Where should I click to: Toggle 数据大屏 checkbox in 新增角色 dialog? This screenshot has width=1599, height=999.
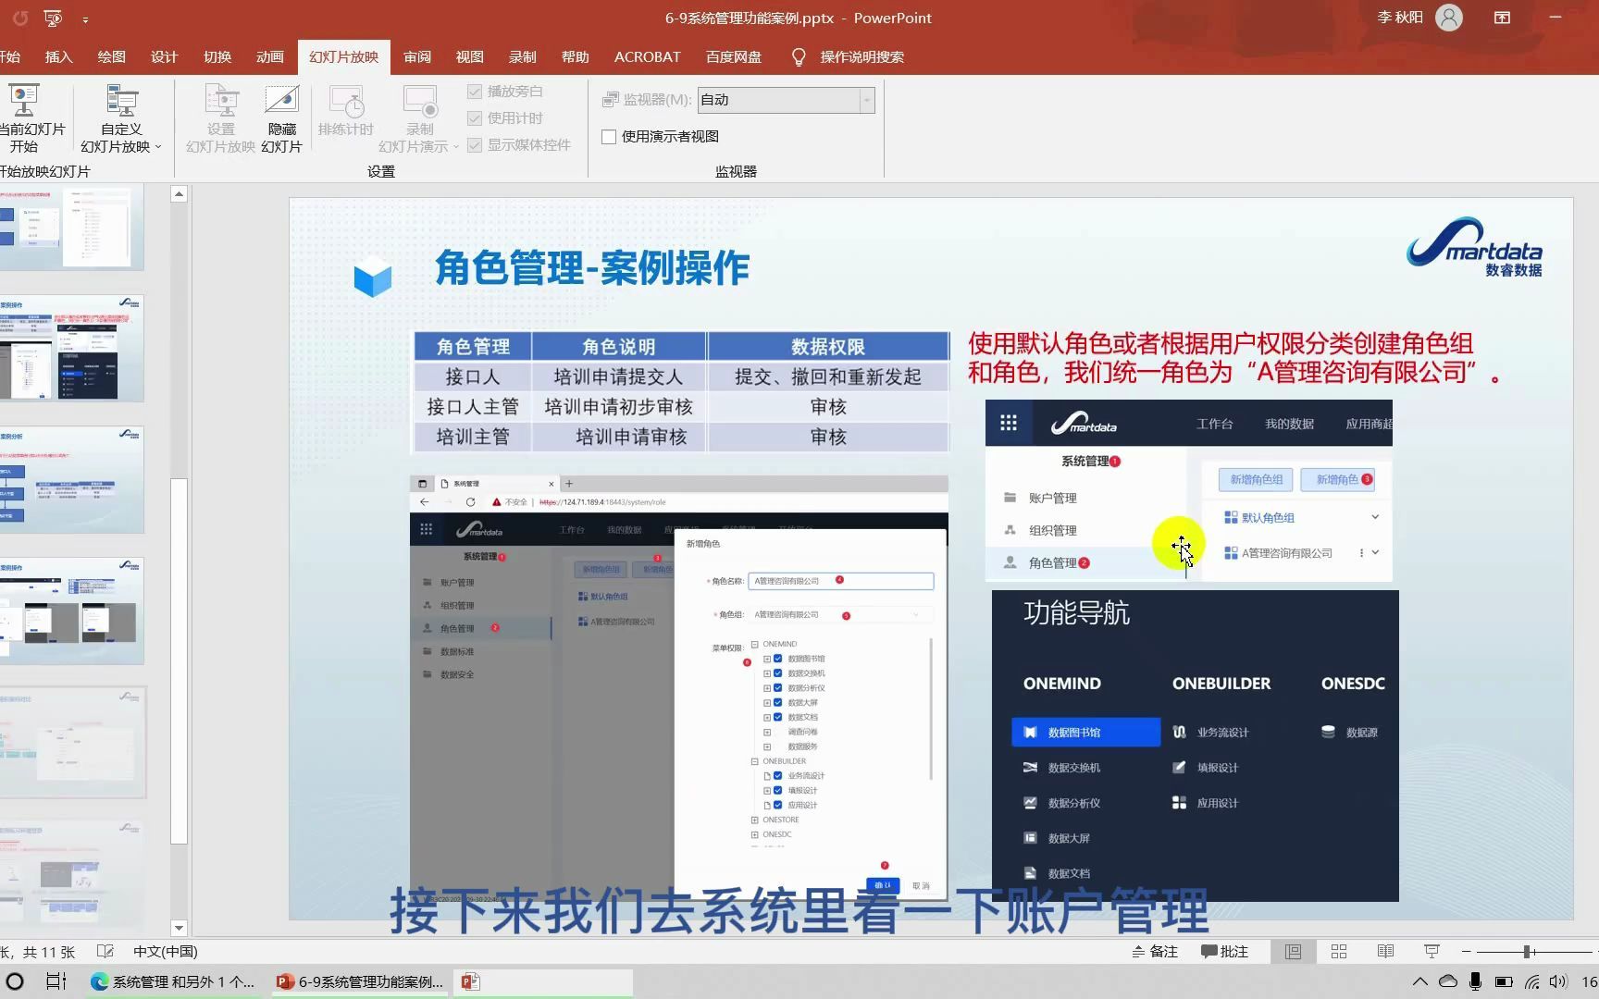click(778, 702)
